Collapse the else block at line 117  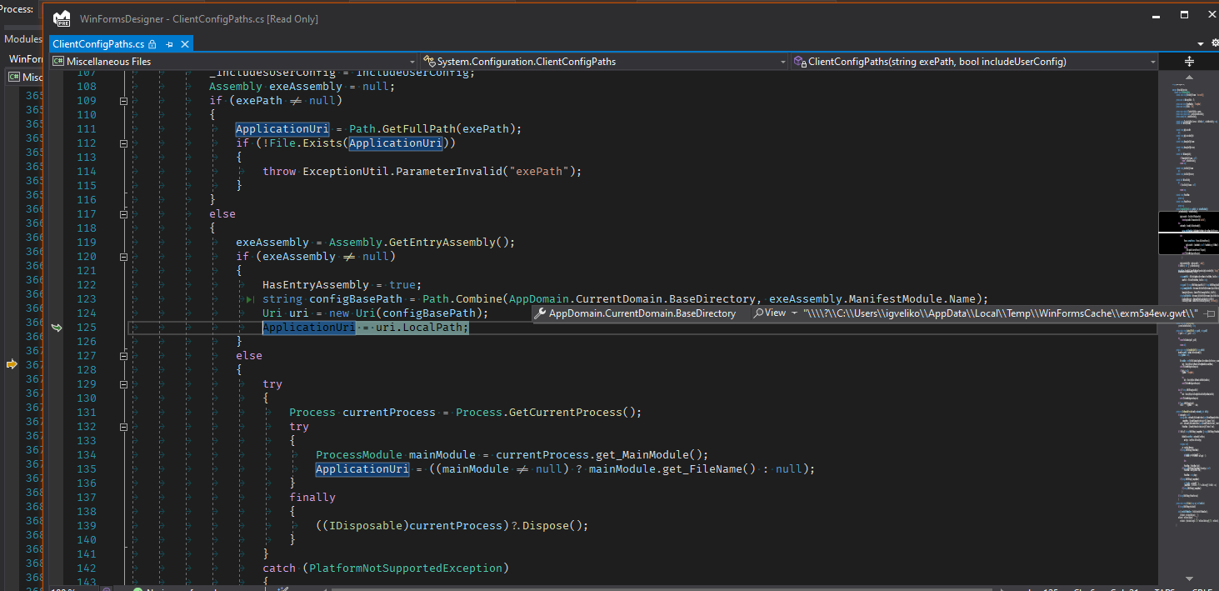123,214
